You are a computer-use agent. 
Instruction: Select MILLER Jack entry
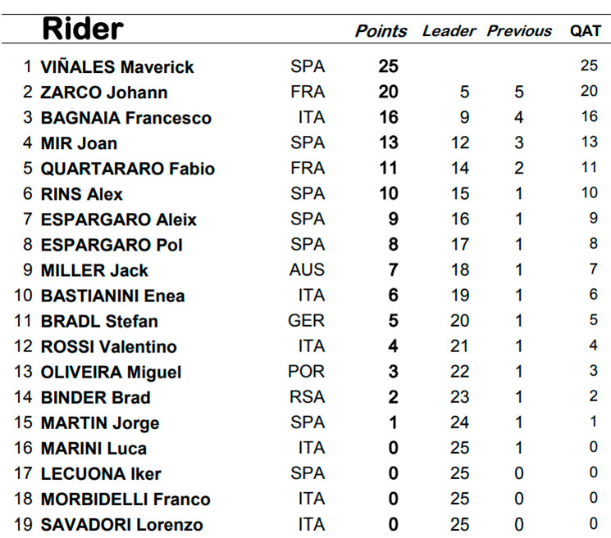tap(94, 271)
